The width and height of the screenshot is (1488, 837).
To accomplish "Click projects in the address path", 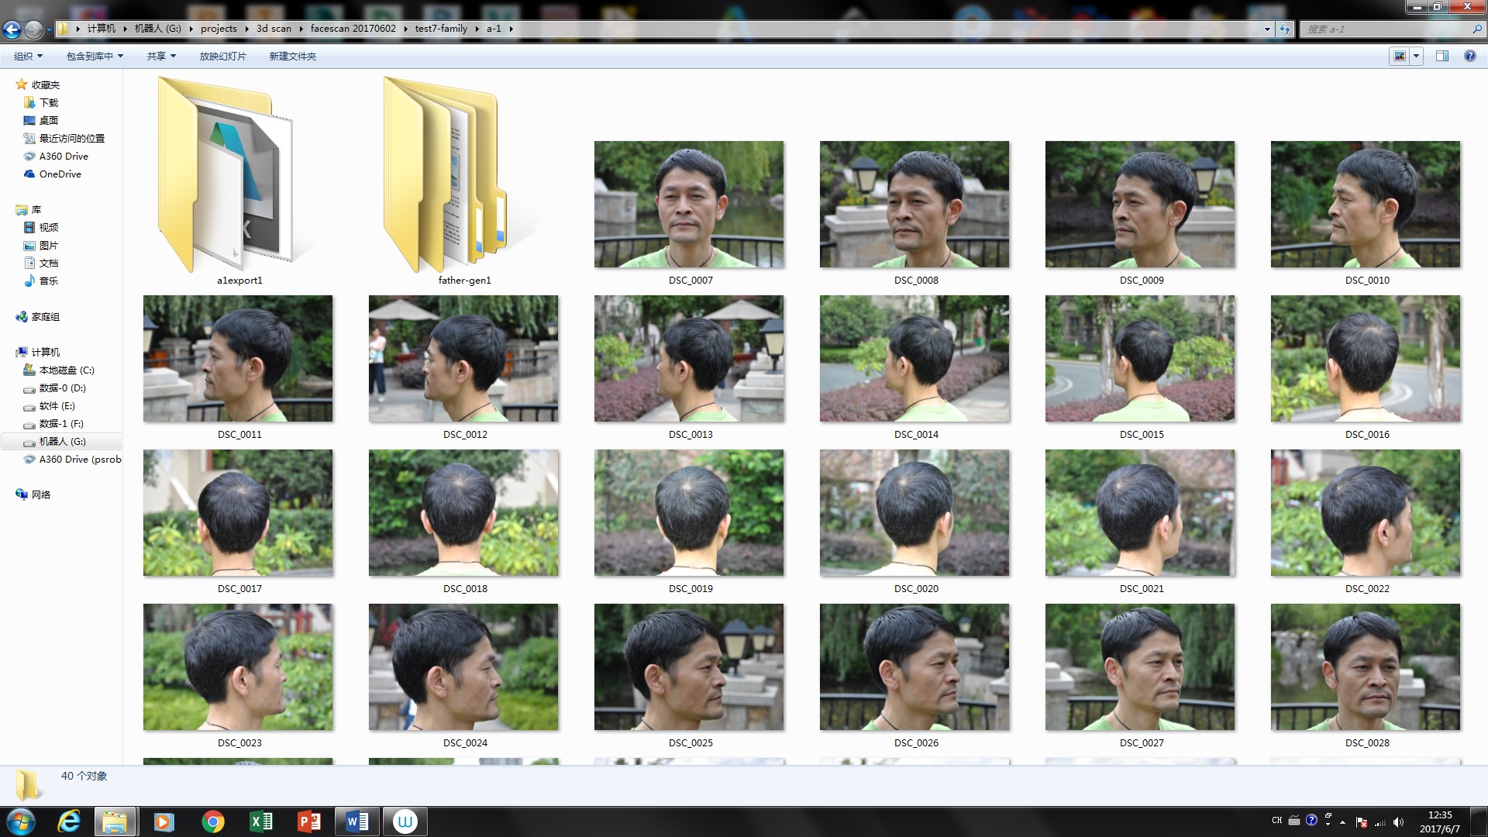I will click(219, 29).
